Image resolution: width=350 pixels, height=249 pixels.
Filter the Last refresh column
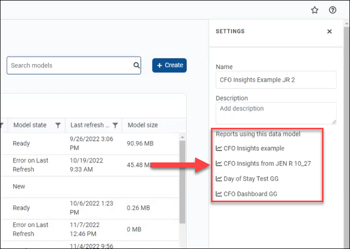point(116,125)
